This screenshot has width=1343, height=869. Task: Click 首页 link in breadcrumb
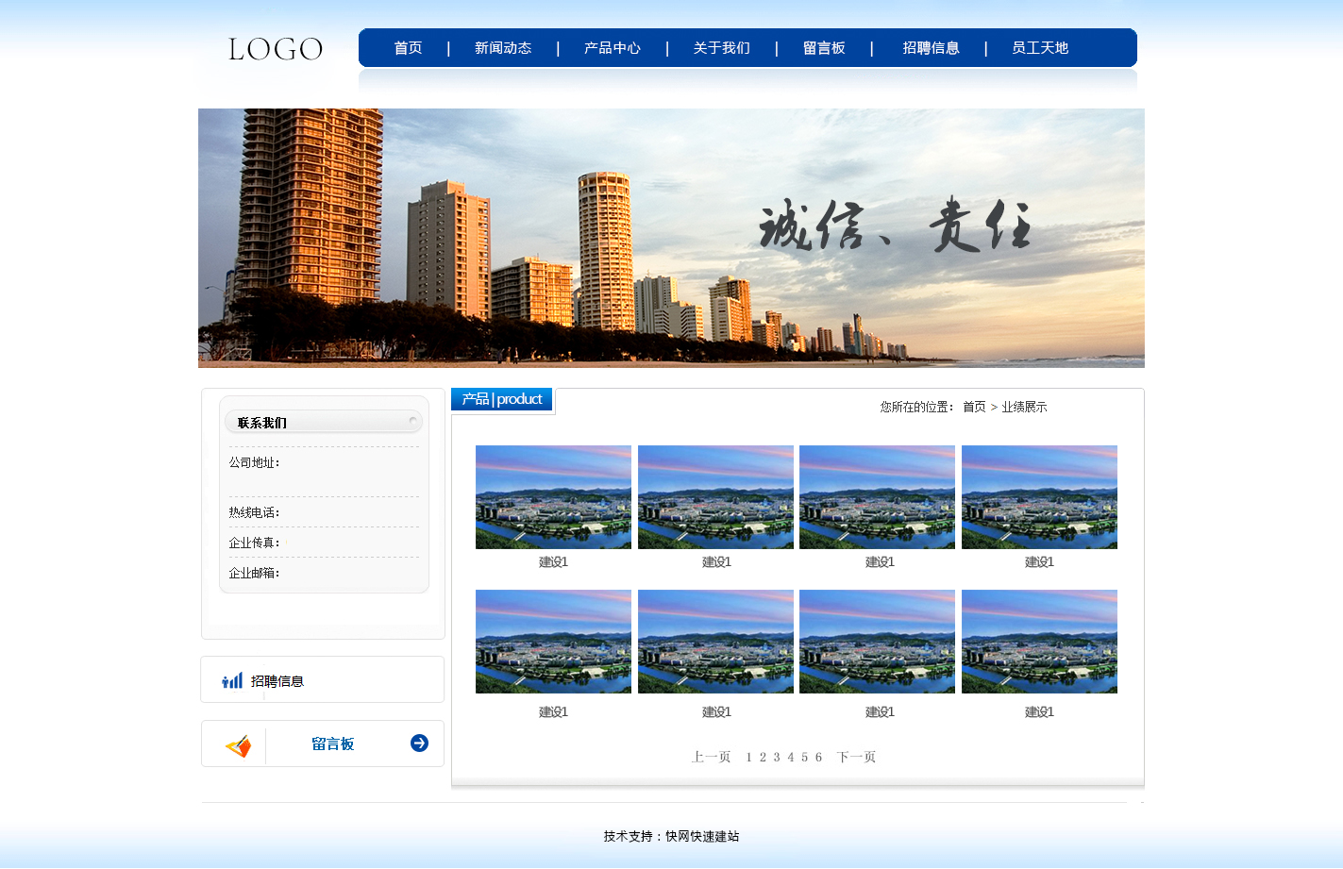click(974, 407)
